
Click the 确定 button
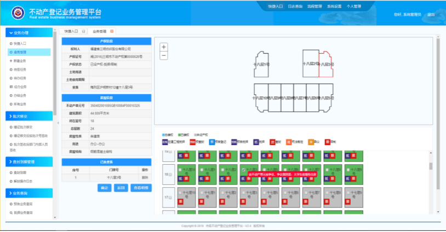pos(104,188)
